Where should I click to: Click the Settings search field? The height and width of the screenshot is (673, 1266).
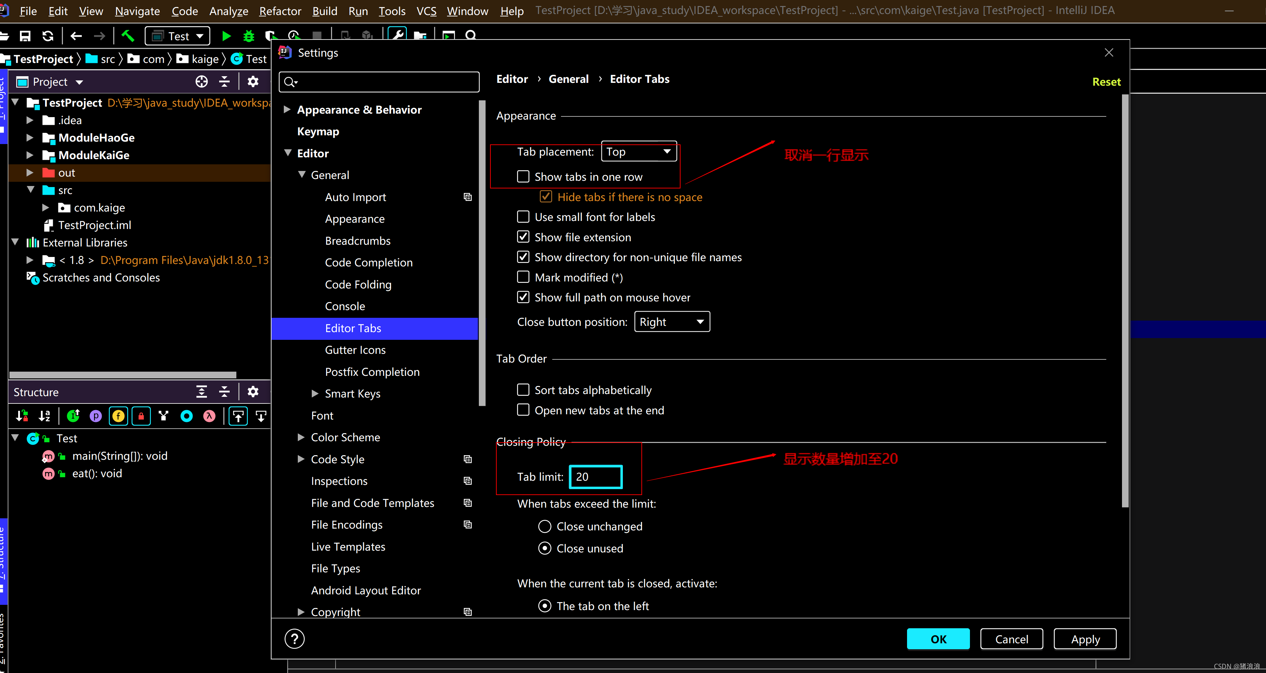click(379, 81)
